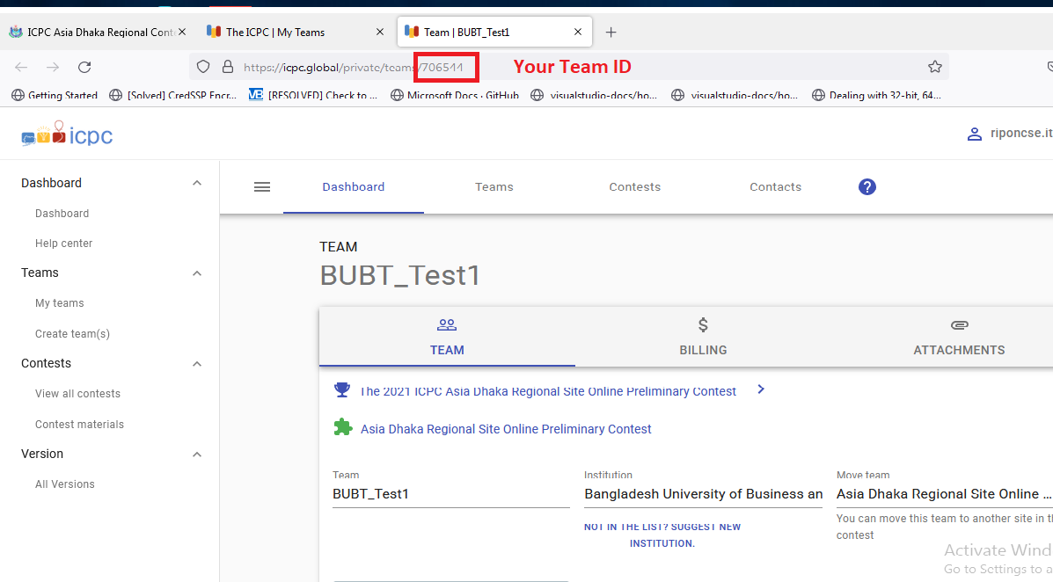Collapse the Teams sidebar section
The width and height of the screenshot is (1053, 582).
197,273
